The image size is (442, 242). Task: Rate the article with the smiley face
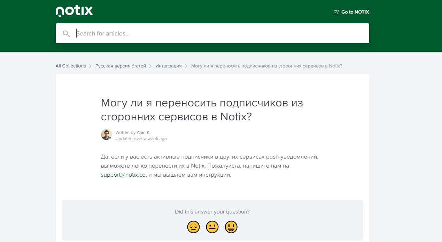tap(231, 227)
